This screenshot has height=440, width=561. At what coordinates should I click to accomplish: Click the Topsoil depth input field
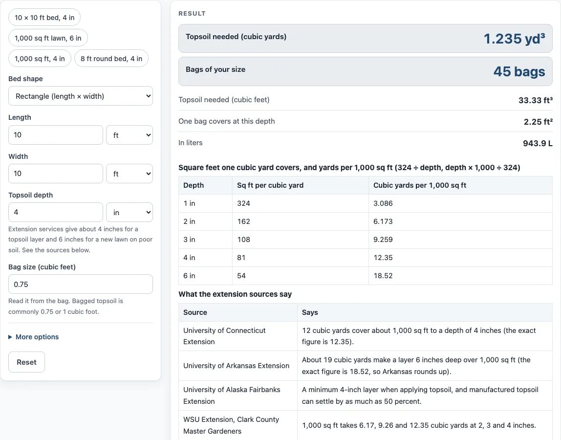55,212
